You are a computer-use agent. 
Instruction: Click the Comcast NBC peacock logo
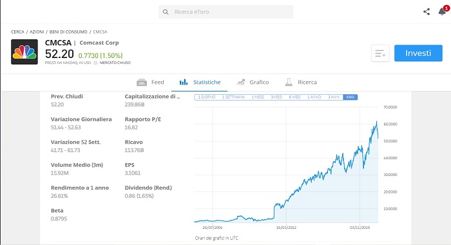click(x=24, y=52)
